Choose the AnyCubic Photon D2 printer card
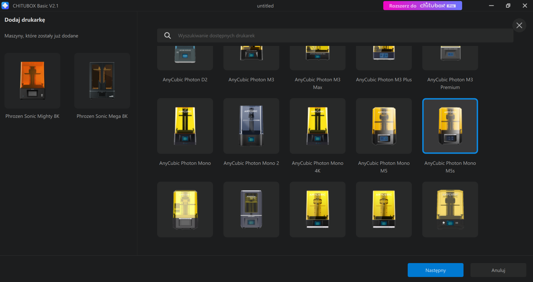Image resolution: width=533 pixels, height=282 pixels. click(185, 58)
